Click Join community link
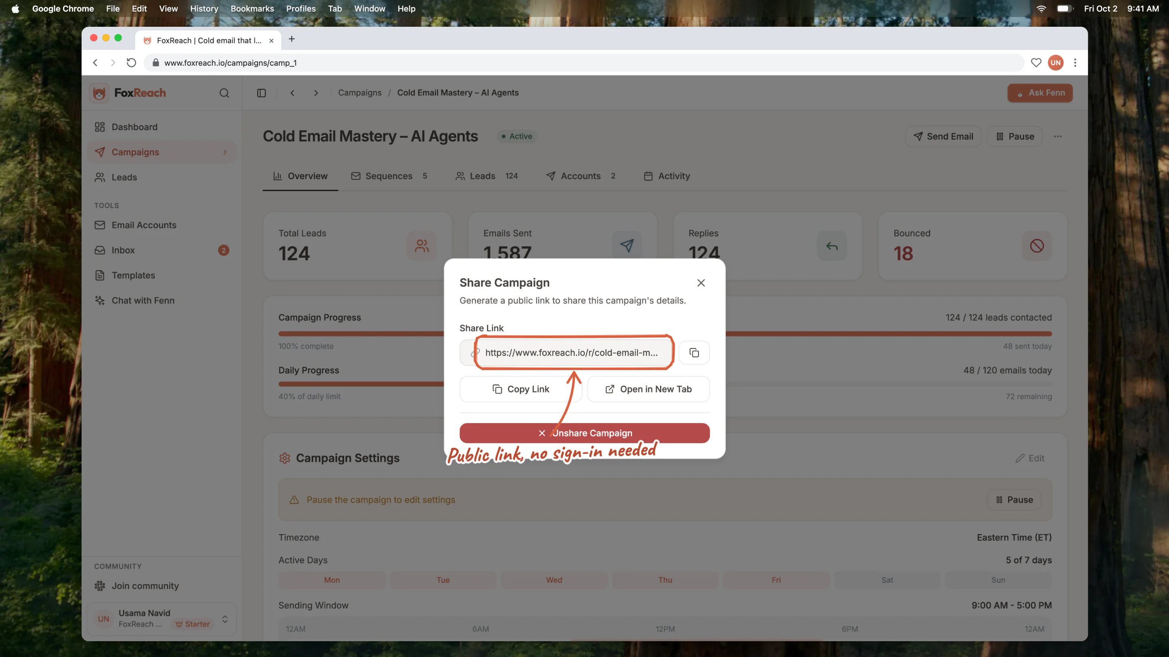Image resolution: width=1169 pixels, height=657 pixels. coord(162,586)
